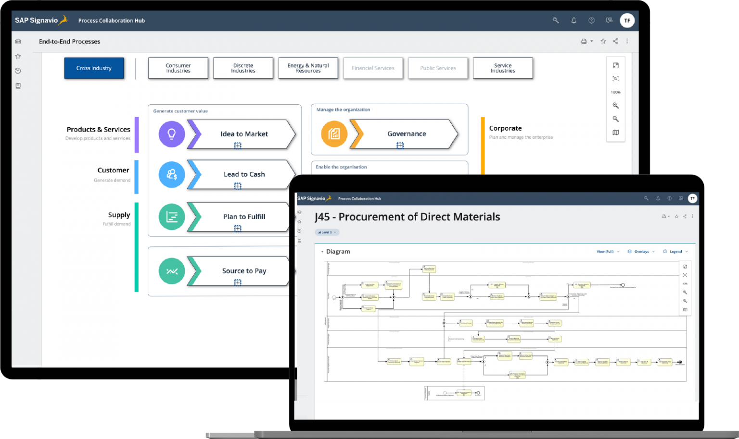Open global search with the magnifier icon
Screen dimensions: 739x439
tap(555, 20)
